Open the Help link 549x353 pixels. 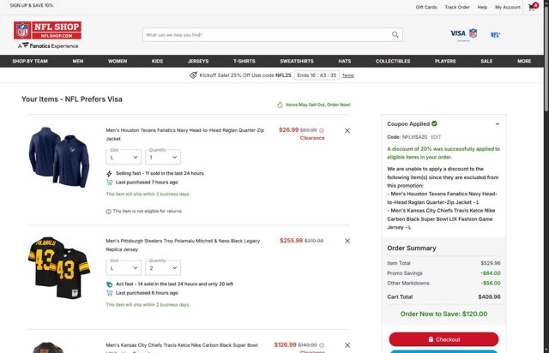pos(482,7)
